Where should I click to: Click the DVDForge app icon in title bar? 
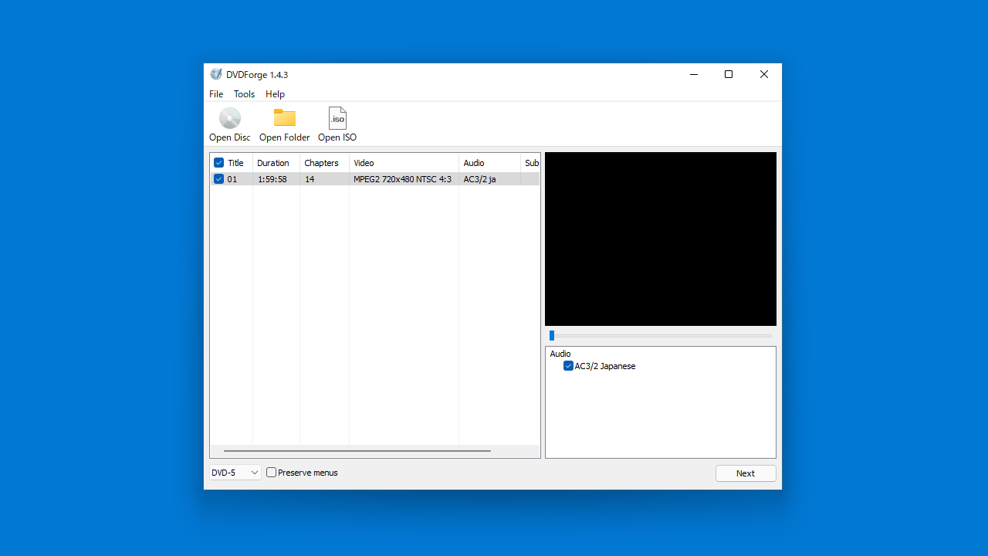(x=216, y=74)
